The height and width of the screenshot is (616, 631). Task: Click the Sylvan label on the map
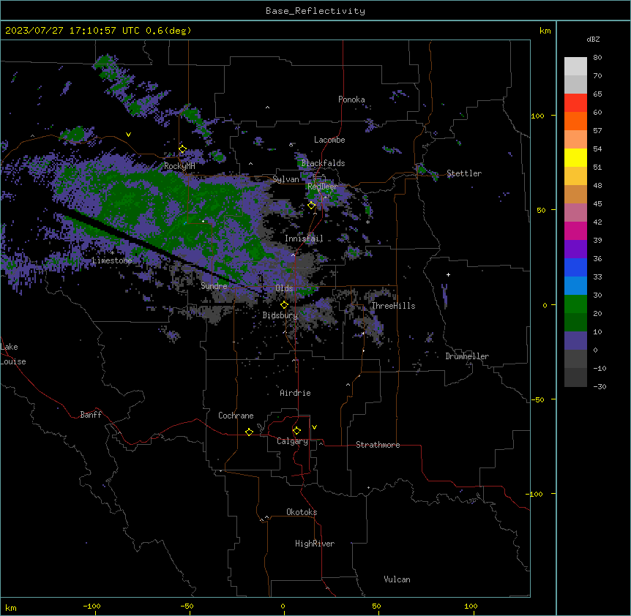(285, 179)
